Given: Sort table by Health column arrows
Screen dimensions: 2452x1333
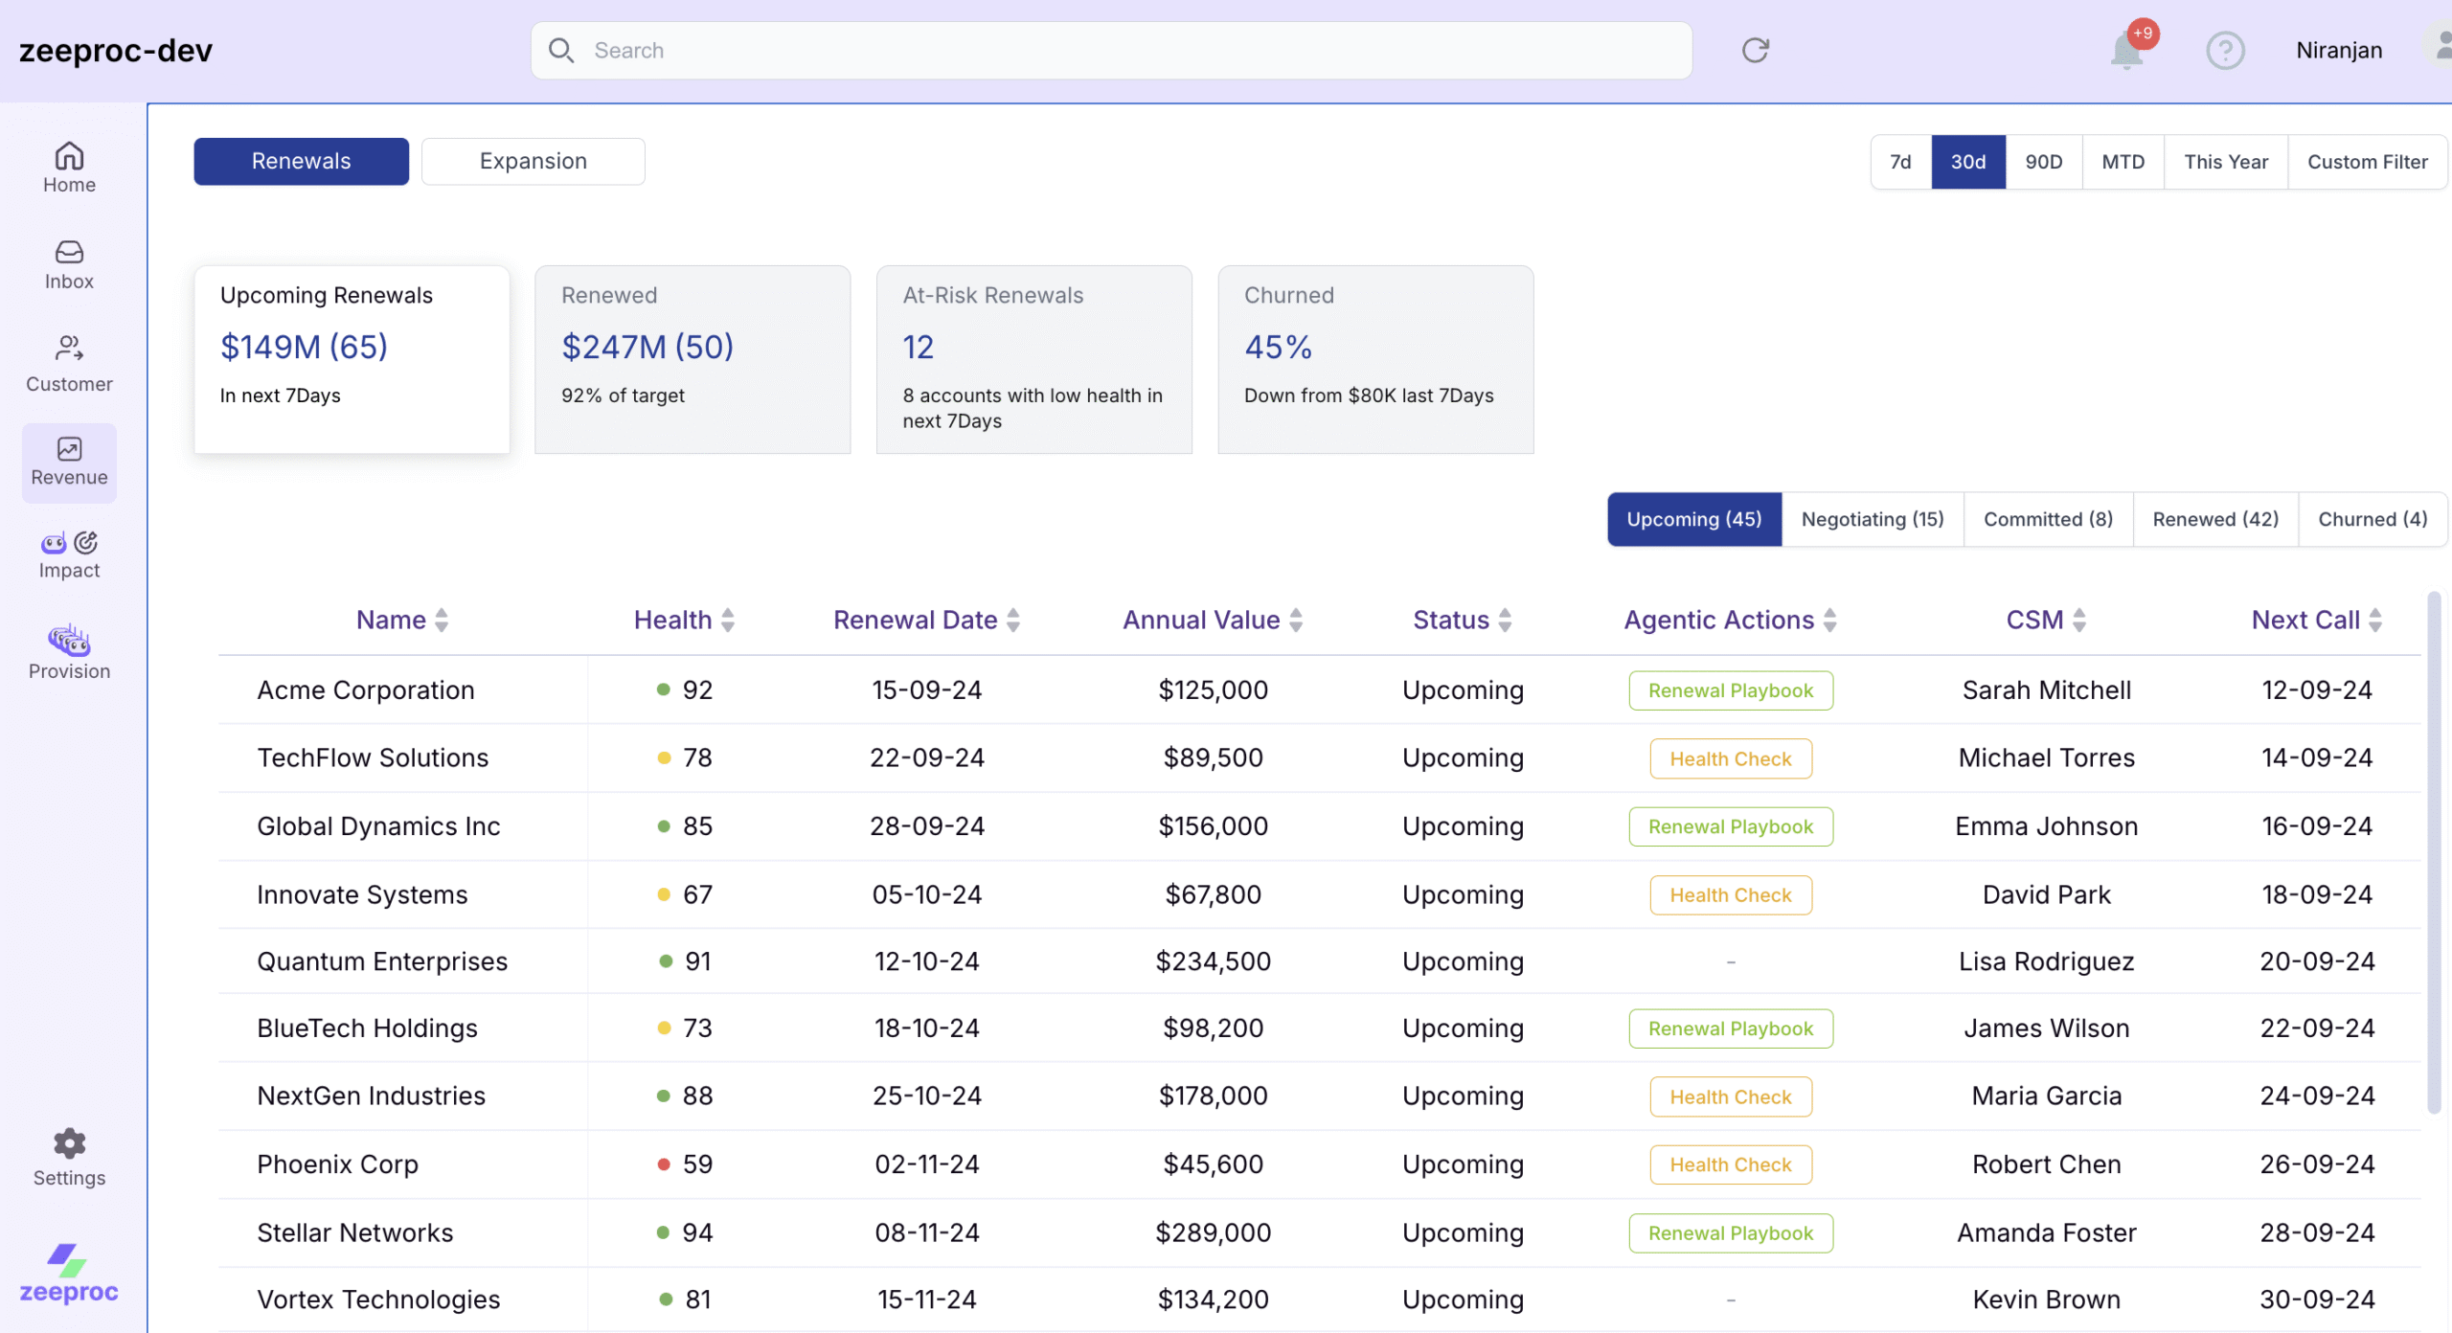Looking at the screenshot, I should tap(728, 621).
